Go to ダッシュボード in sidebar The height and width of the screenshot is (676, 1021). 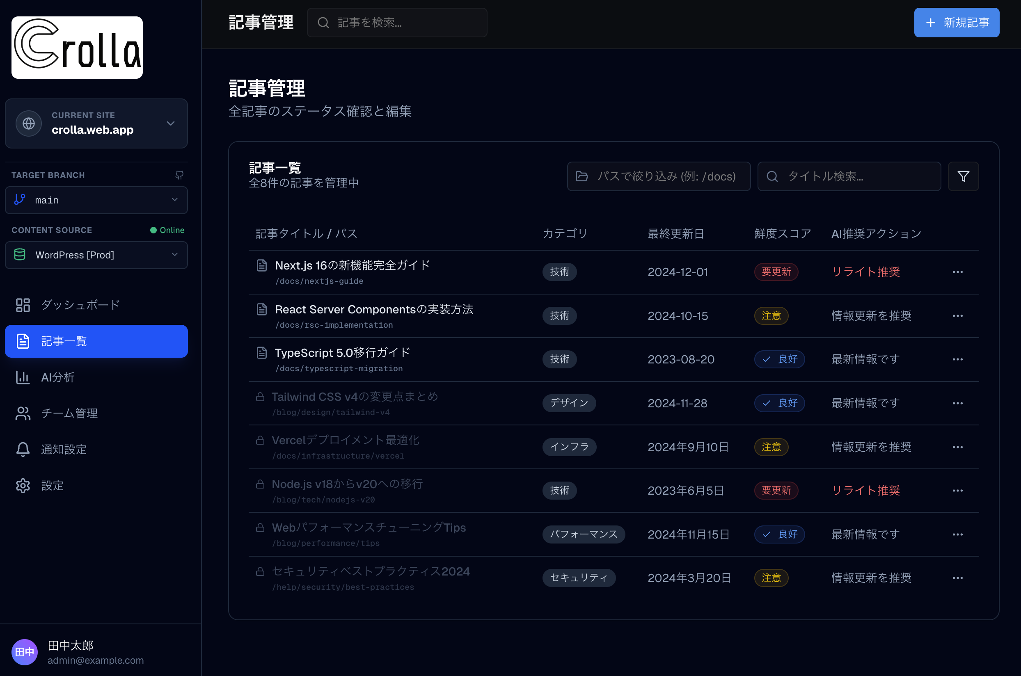tap(80, 305)
